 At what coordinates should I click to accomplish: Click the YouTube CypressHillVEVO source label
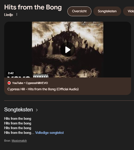(30, 83)
